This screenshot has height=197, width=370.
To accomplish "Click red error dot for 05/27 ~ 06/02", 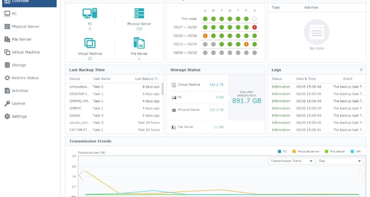I will pyautogui.click(x=254, y=27).
